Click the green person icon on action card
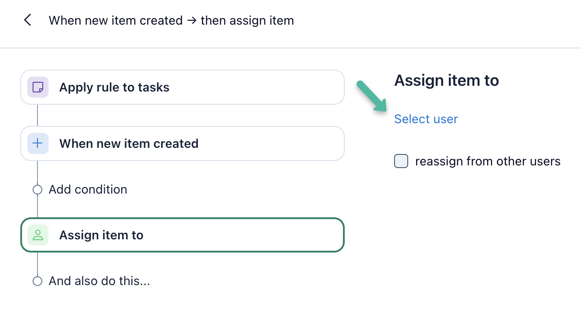581x315 pixels. [38, 235]
